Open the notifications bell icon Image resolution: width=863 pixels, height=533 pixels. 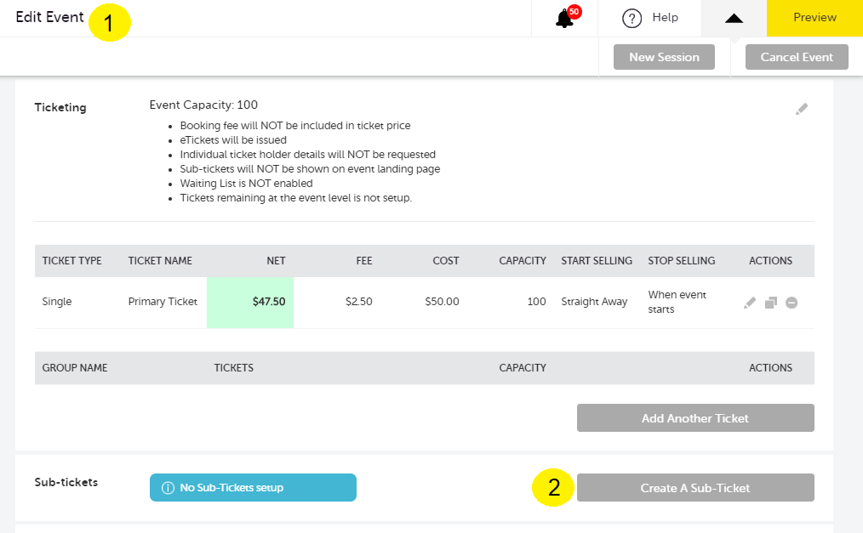(563, 18)
